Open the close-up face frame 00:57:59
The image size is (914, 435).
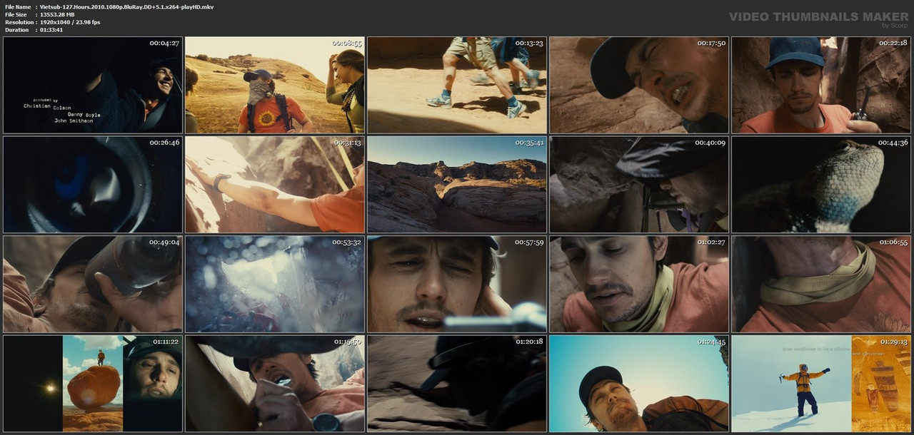click(x=457, y=285)
